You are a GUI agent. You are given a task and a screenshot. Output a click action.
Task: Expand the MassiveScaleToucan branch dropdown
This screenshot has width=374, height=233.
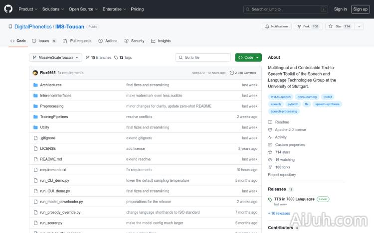click(55, 58)
